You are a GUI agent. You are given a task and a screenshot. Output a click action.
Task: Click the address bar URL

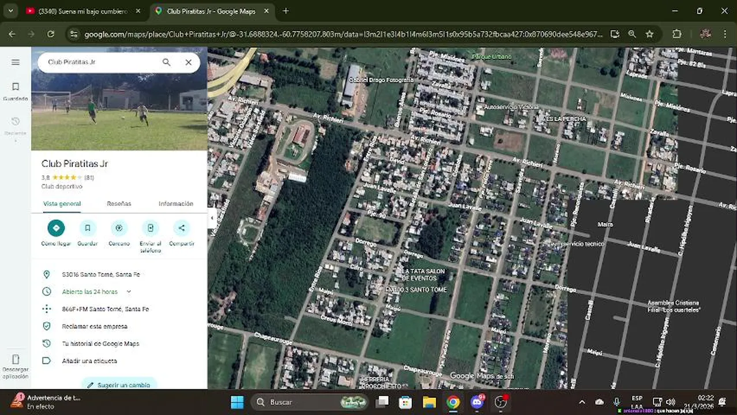(343, 34)
